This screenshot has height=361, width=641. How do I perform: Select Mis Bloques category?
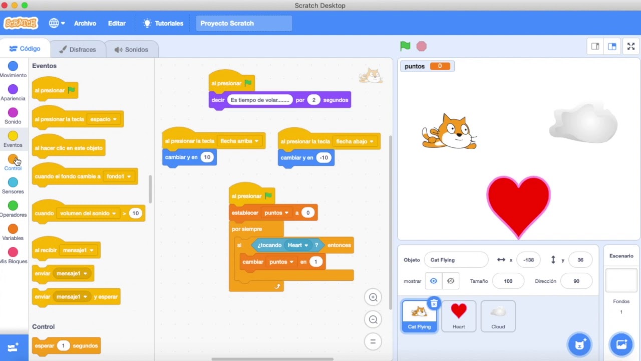point(13,255)
